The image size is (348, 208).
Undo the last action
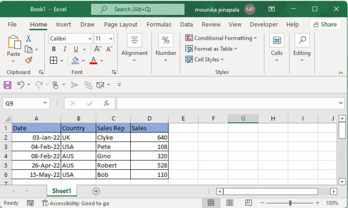(x=20, y=85)
